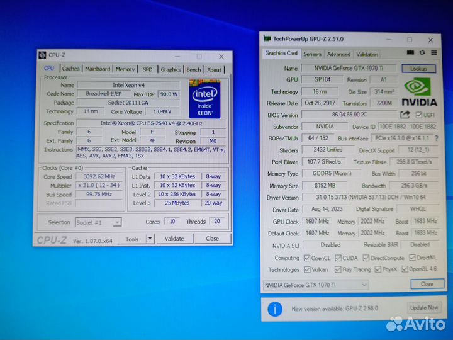
Task: Click the Memory Type value GDDR5 (Micron)
Action: (332, 174)
